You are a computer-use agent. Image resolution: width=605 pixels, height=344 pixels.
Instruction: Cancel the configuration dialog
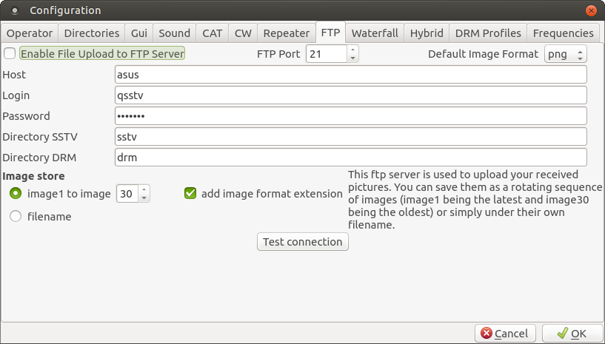(x=504, y=334)
